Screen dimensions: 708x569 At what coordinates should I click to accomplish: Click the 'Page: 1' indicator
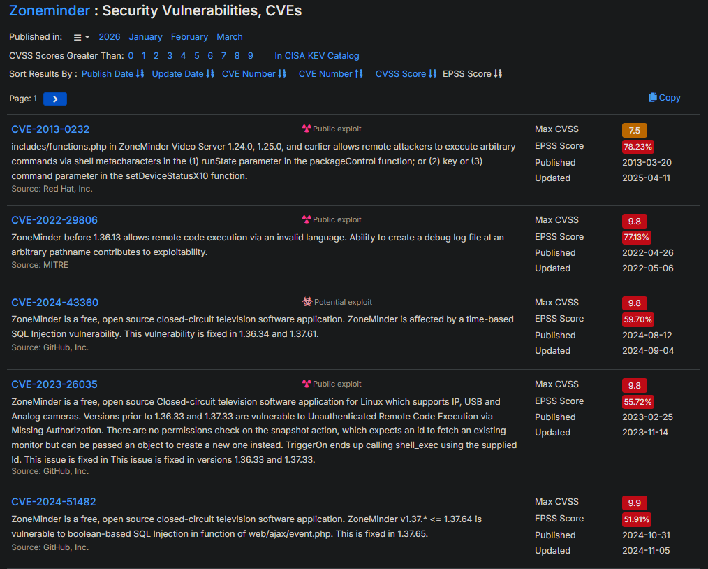(x=23, y=99)
